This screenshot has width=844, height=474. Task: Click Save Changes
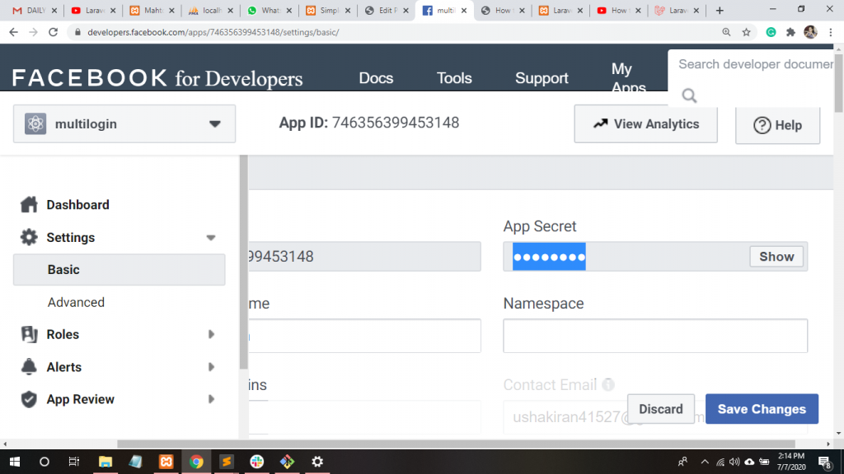(x=762, y=409)
